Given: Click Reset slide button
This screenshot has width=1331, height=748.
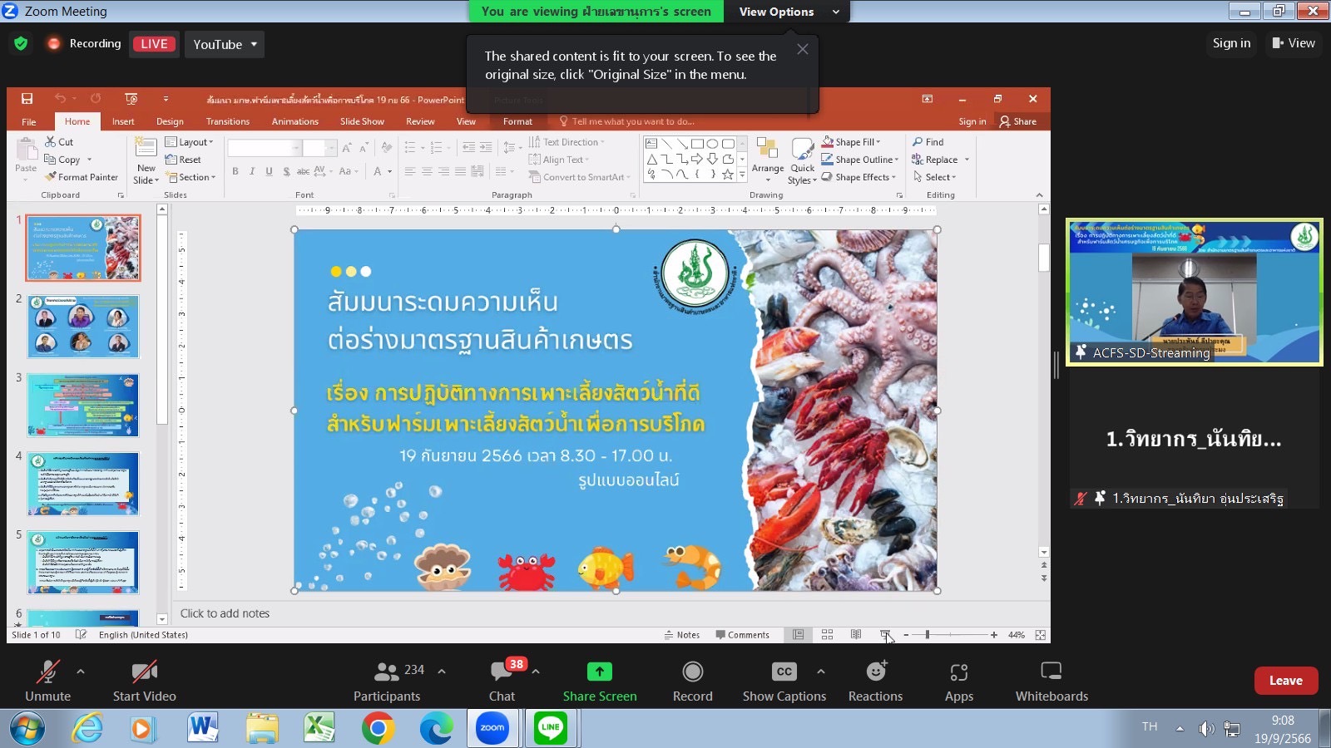Looking at the screenshot, I should pos(183,160).
